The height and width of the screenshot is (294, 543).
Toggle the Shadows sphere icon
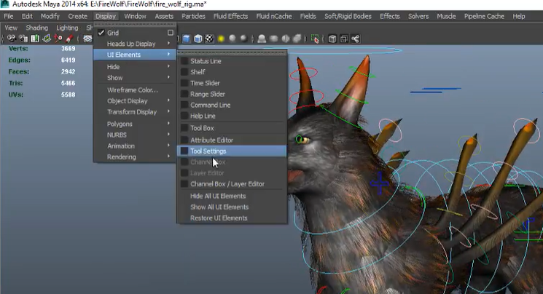click(233, 39)
